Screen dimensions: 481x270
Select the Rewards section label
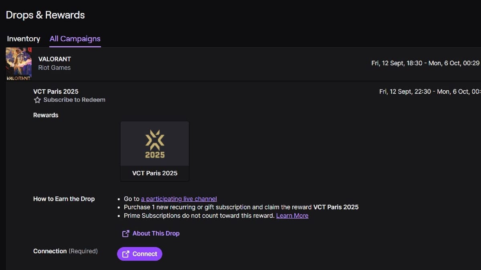[x=46, y=115]
